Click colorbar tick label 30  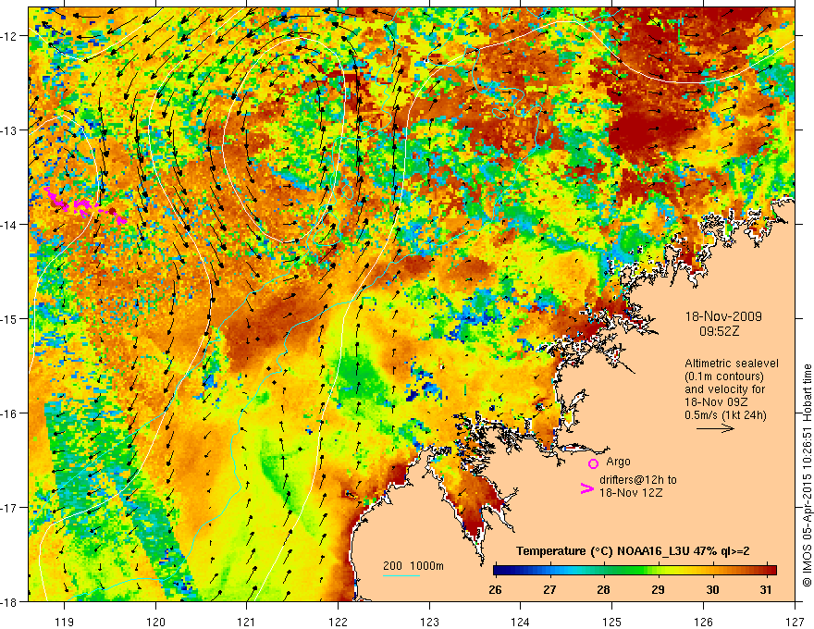(x=712, y=589)
